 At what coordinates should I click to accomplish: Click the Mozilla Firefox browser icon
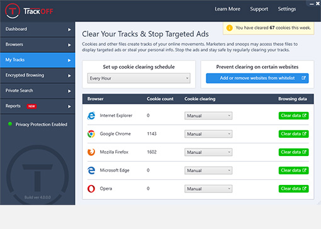click(91, 152)
